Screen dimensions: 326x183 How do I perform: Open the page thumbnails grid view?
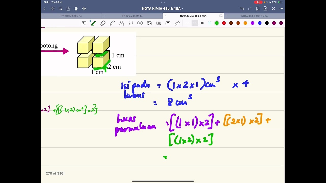point(52,9)
